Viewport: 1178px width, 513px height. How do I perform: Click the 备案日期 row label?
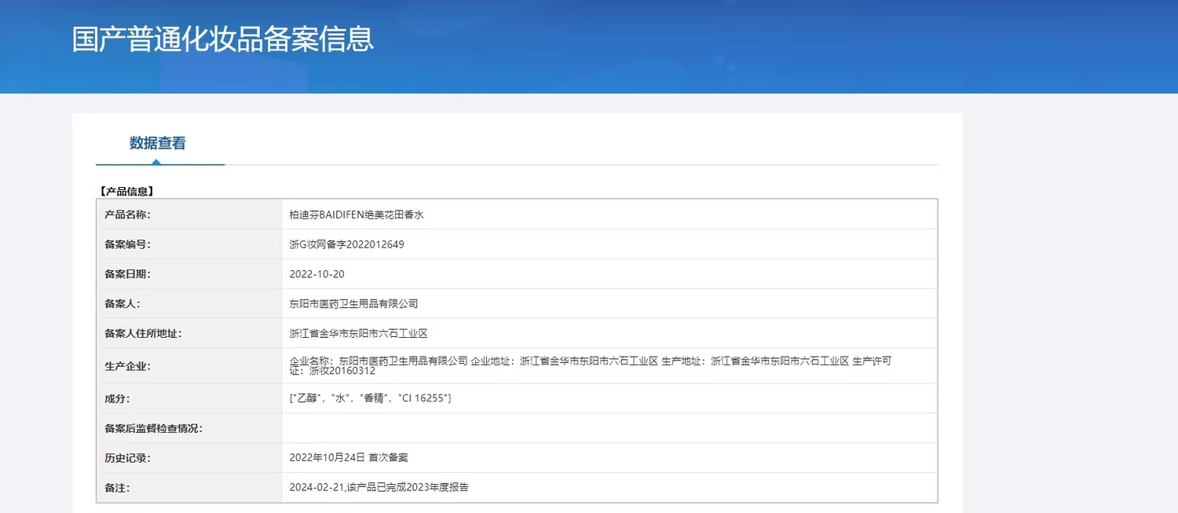pyautogui.click(x=127, y=274)
